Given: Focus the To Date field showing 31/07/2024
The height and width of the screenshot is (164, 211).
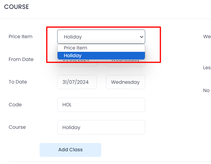Looking at the screenshot, I should pyautogui.click(x=77, y=82).
